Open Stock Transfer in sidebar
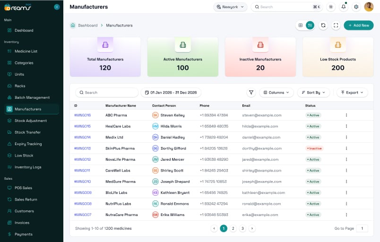This screenshot has height=242, width=380. point(32,132)
